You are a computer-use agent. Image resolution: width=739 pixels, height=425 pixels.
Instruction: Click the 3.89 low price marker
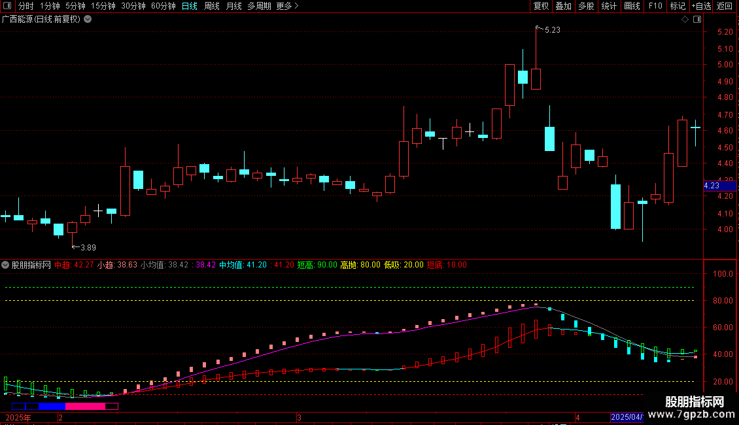click(x=88, y=248)
